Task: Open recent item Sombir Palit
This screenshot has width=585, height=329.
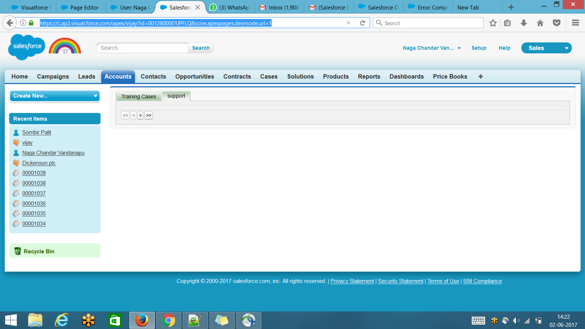Action: pos(37,132)
